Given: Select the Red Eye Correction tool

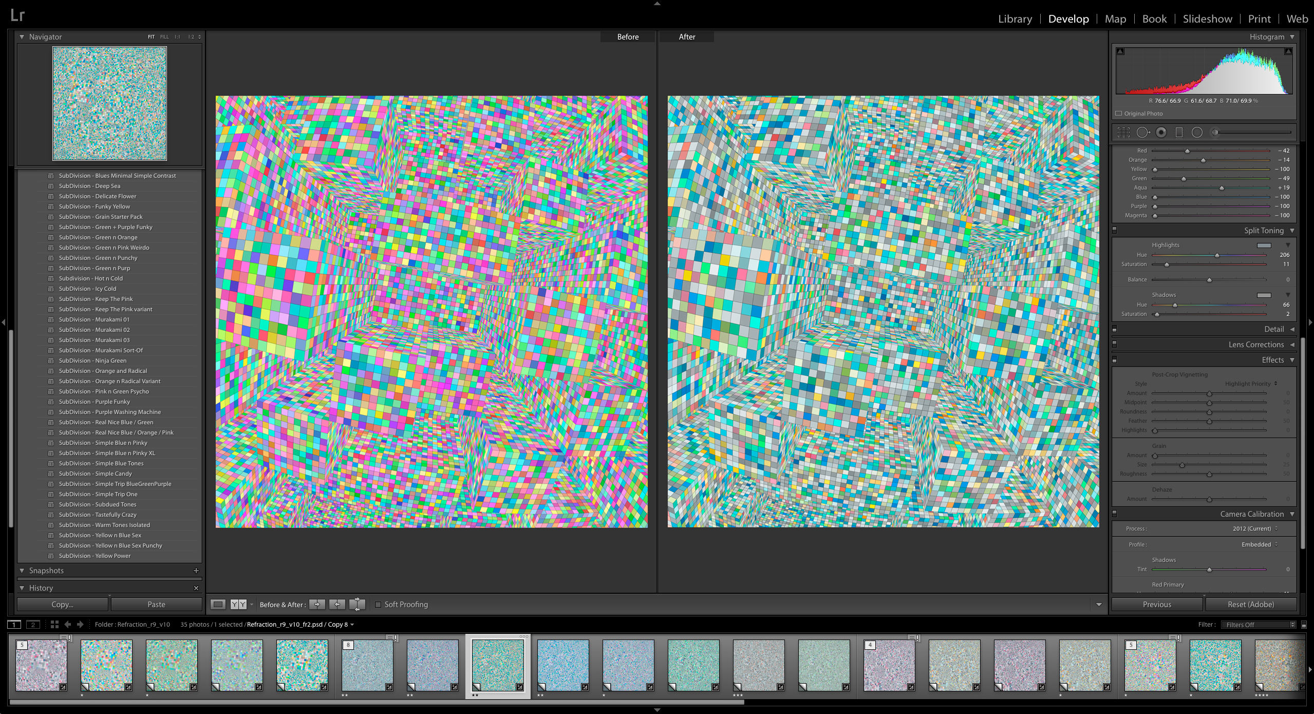Looking at the screenshot, I should (1161, 133).
